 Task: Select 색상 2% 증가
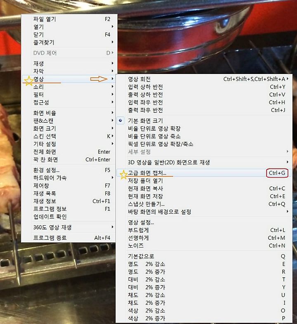pos(204,318)
